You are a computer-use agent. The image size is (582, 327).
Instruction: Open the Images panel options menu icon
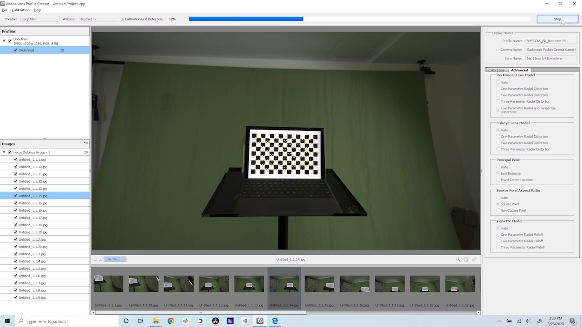(85, 143)
